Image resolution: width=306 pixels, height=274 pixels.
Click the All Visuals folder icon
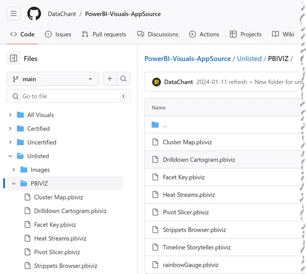click(20, 115)
